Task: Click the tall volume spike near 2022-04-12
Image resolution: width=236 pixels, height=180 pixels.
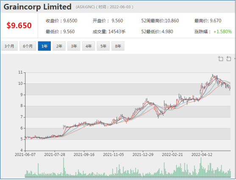Action: [x=201, y=167]
